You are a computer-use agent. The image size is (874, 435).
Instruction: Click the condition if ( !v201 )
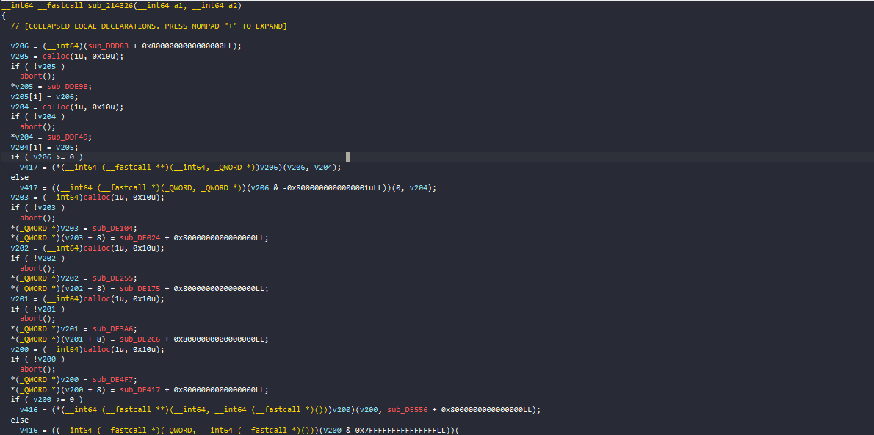[x=38, y=309]
